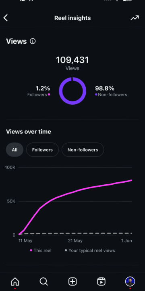145x291 pixels.
Task: Tap the purple views donut chart
Action: coord(72,91)
